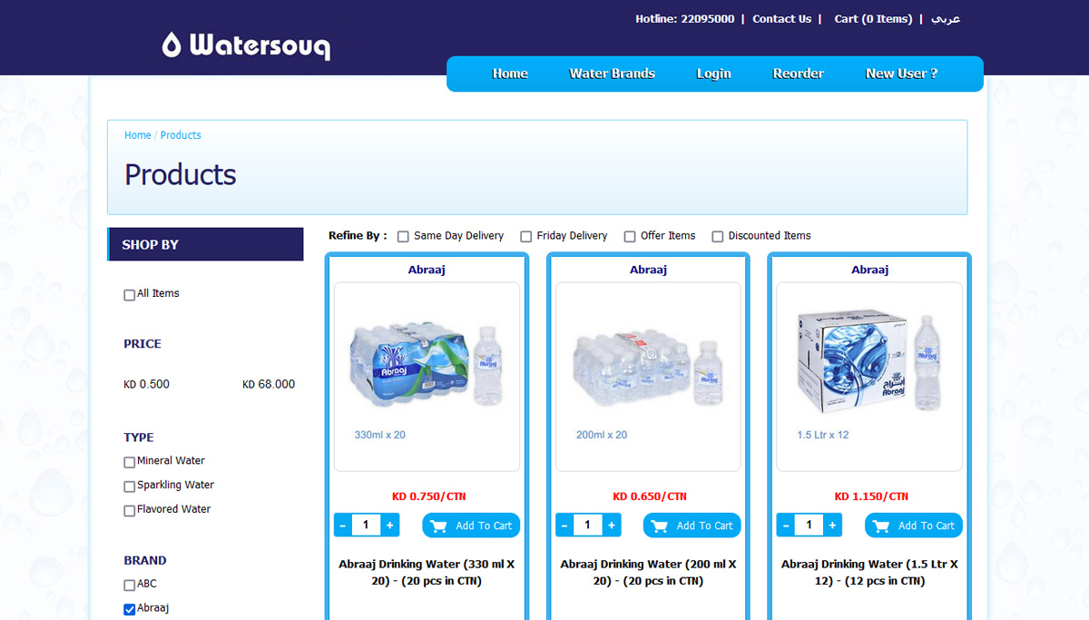
Task: Add Abraaj 330 ml pack to cart
Action: [x=471, y=526]
